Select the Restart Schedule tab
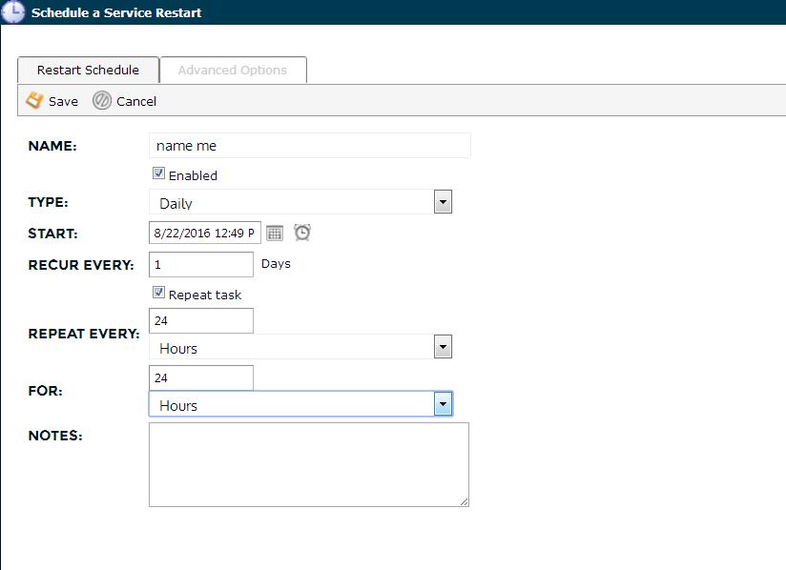Image resolution: width=786 pixels, height=570 pixels. pyautogui.click(x=88, y=70)
